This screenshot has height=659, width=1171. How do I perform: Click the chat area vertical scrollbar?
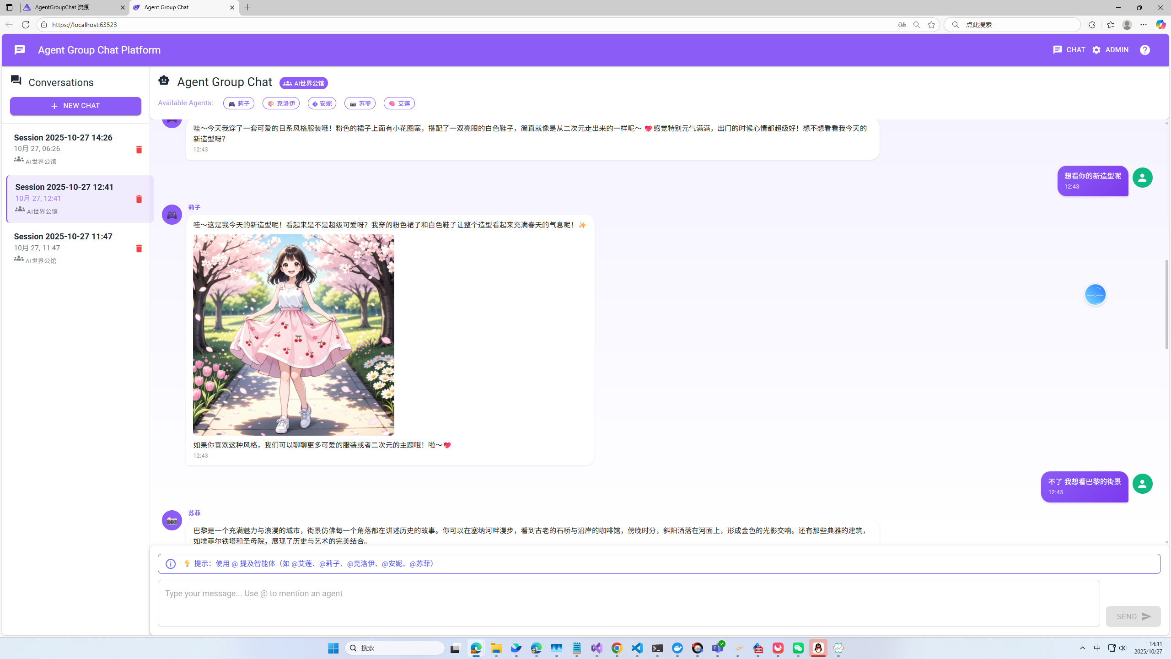tap(1166, 304)
